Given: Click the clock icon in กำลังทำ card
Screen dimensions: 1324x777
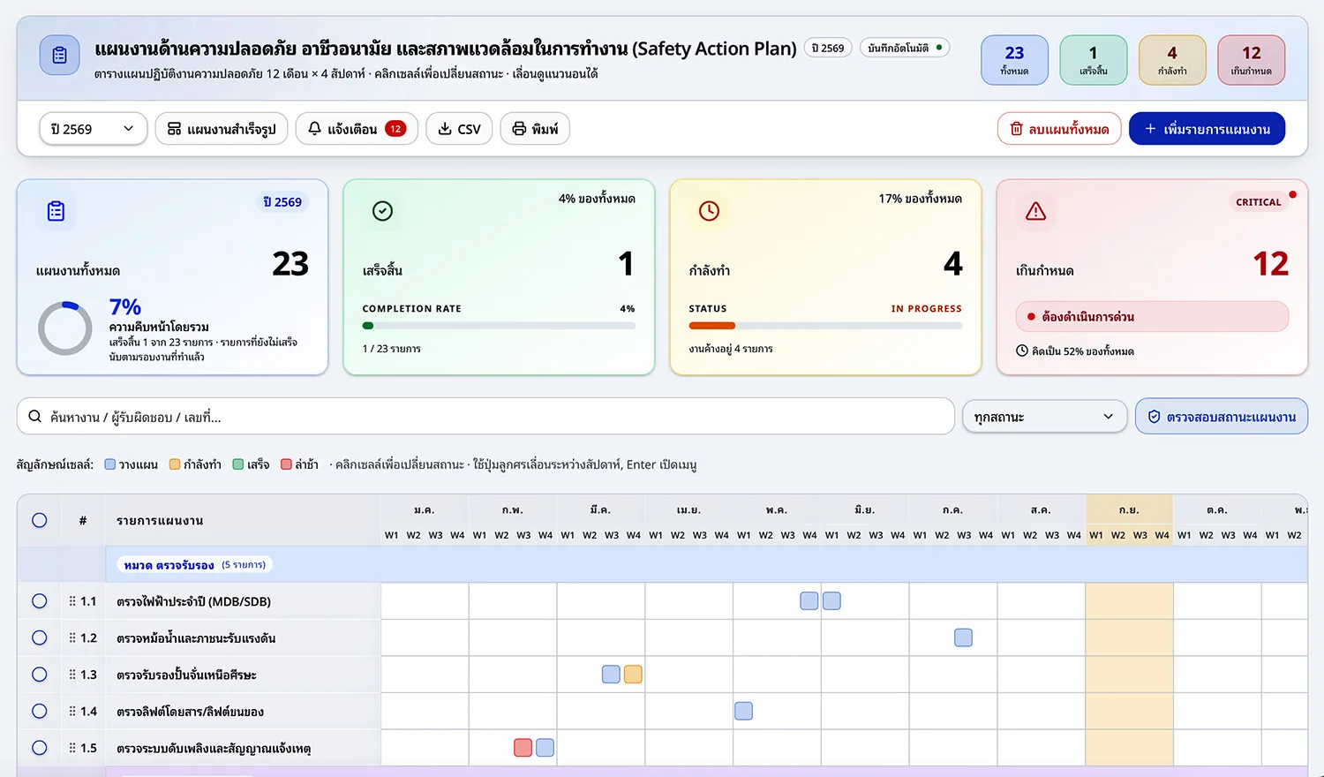Looking at the screenshot, I should (709, 211).
